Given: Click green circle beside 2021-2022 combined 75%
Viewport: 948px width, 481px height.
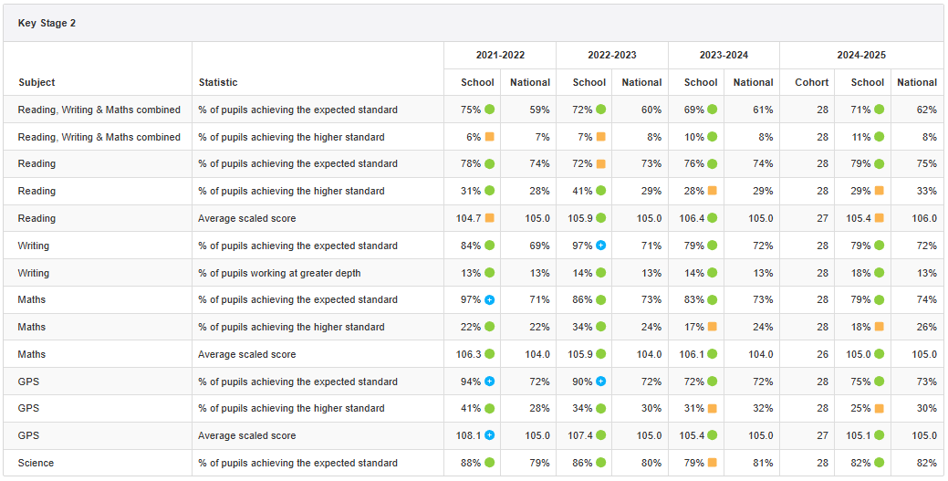Looking at the screenshot, I should (x=490, y=110).
